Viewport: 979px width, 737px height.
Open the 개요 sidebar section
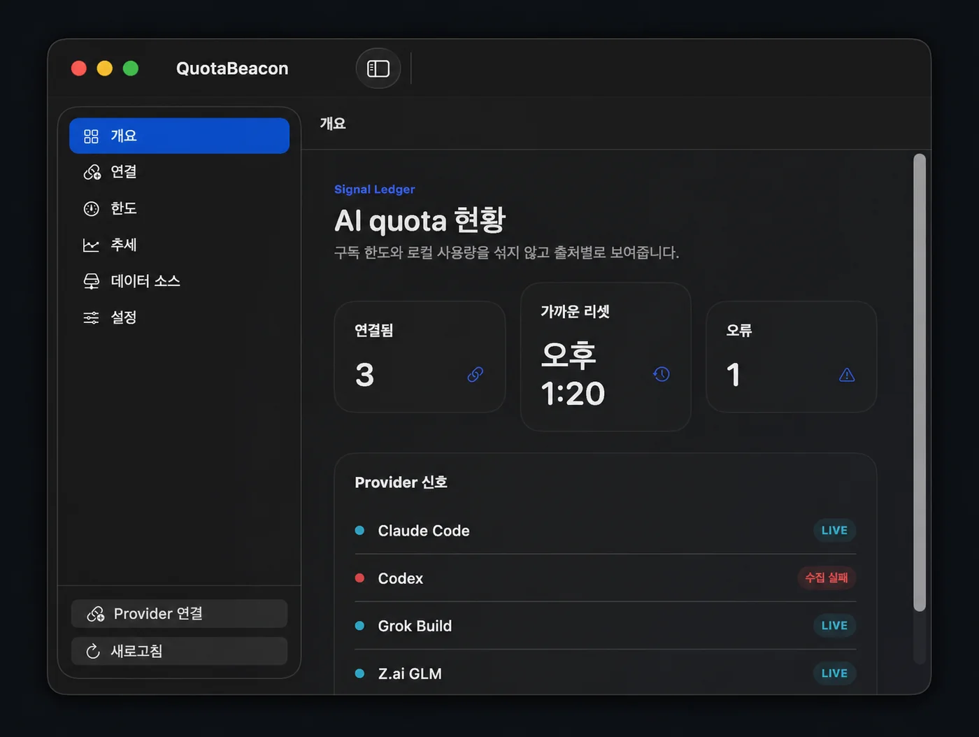pos(179,136)
